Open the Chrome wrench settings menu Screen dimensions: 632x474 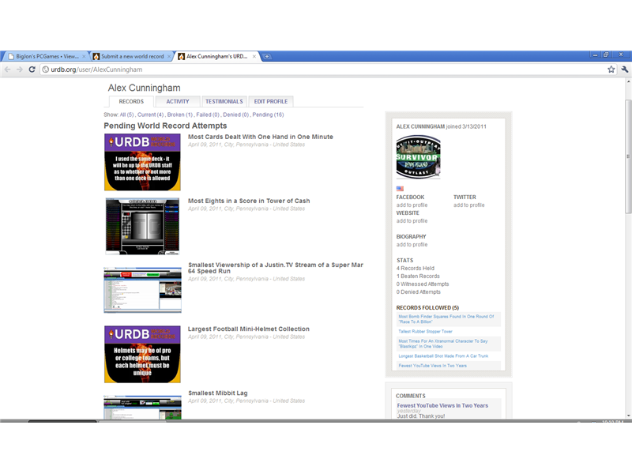point(624,70)
